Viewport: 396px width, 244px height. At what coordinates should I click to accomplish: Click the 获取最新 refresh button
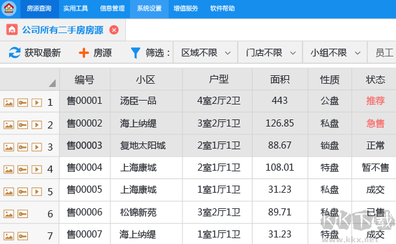(x=35, y=53)
